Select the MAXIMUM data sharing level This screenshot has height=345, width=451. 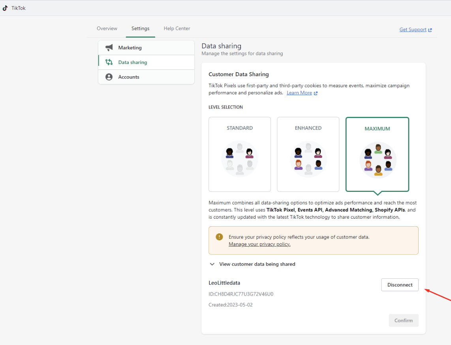click(x=378, y=154)
